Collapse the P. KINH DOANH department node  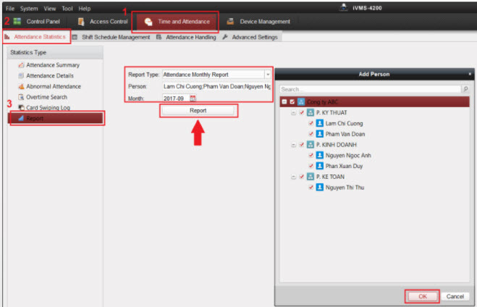[293, 145]
